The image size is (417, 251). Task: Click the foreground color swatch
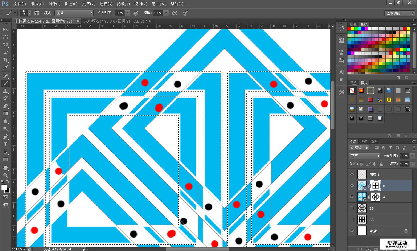4,187
